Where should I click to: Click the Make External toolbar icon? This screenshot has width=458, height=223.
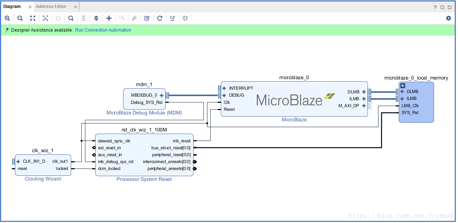(x=122, y=18)
